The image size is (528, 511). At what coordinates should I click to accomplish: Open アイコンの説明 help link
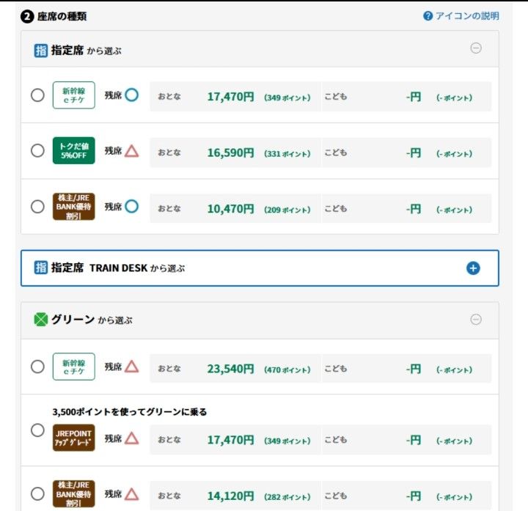tap(467, 16)
